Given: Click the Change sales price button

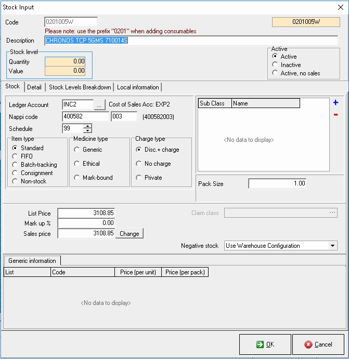Looking at the screenshot, I should pyautogui.click(x=129, y=234).
